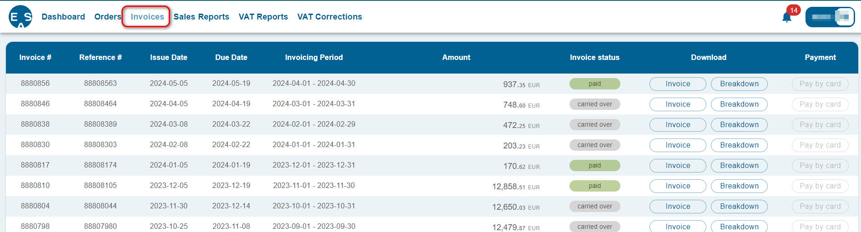This screenshot has width=861, height=232.
Task: Download Invoice for 8880856
Action: click(678, 84)
